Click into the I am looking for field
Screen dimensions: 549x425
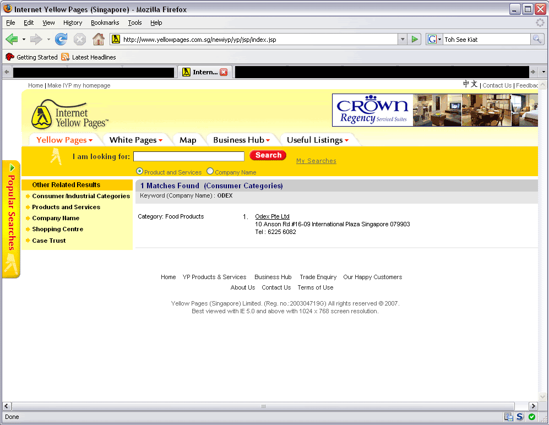[x=189, y=156]
